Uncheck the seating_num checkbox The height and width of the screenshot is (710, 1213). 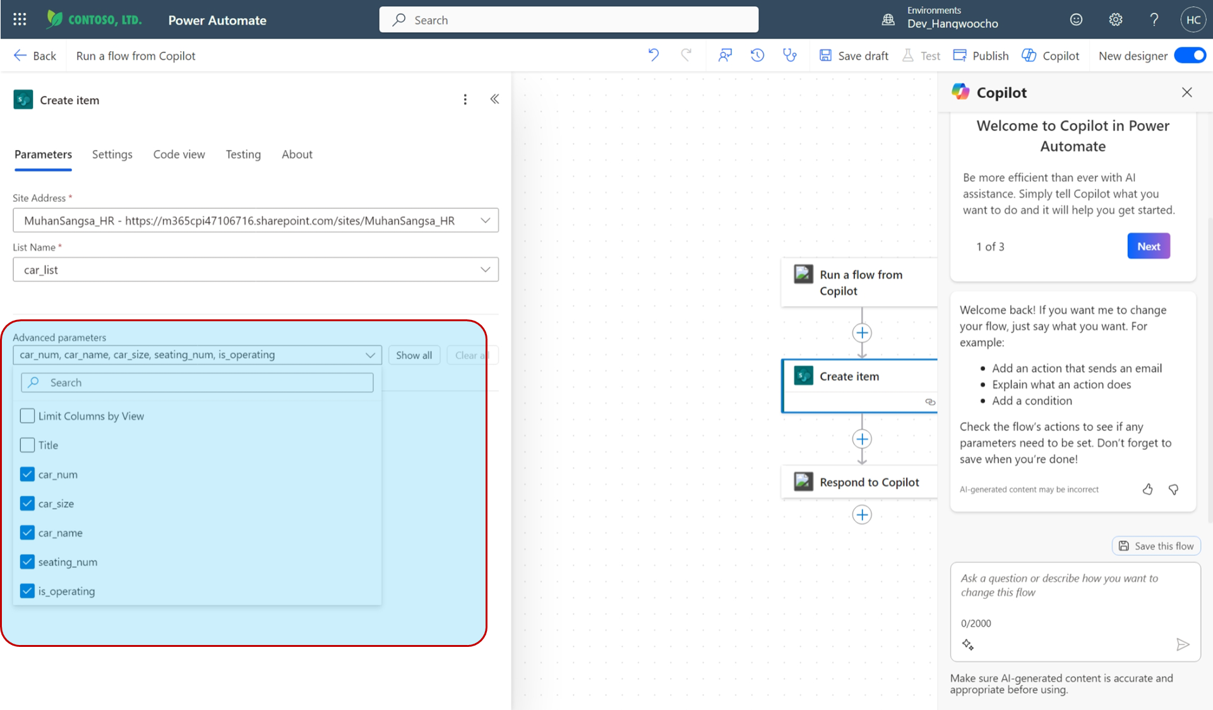tap(27, 562)
